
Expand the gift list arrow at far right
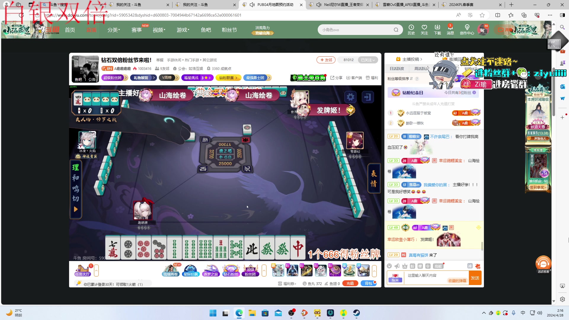374,271
